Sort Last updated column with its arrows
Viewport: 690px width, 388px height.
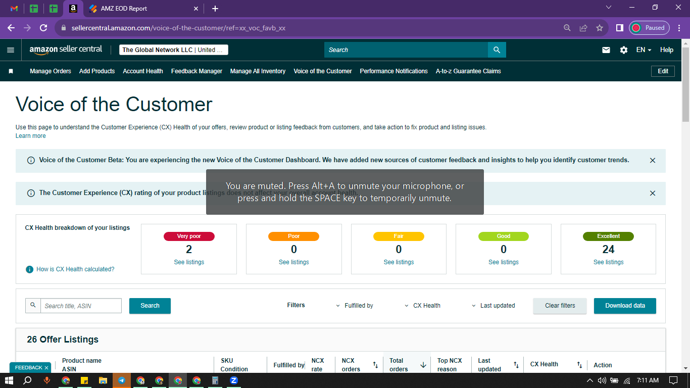pos(516,365)
